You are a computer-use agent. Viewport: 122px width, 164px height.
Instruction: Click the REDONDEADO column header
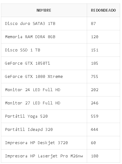[x=103, y=10]
